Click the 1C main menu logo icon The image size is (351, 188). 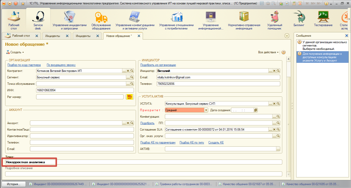point(4,4)
